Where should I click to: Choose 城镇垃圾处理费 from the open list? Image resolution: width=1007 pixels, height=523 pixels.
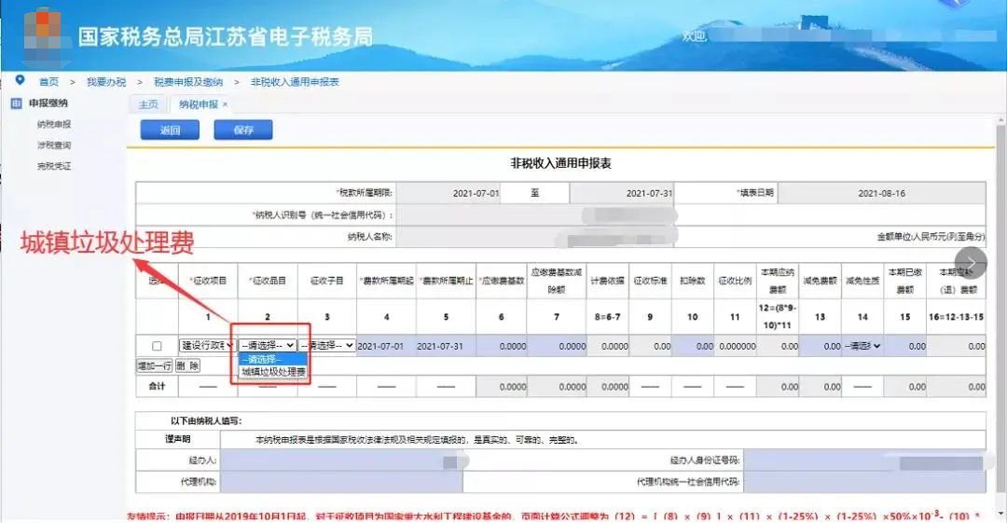pos(273,372)
